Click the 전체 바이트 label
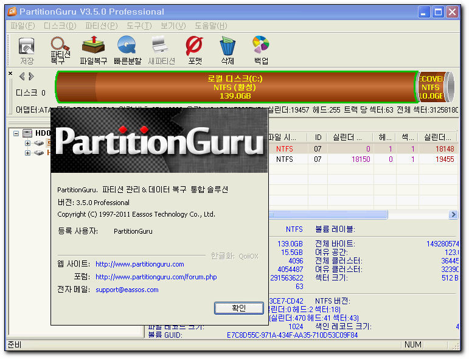Screen dimensions: 469x359 click(x=335, y=244)
